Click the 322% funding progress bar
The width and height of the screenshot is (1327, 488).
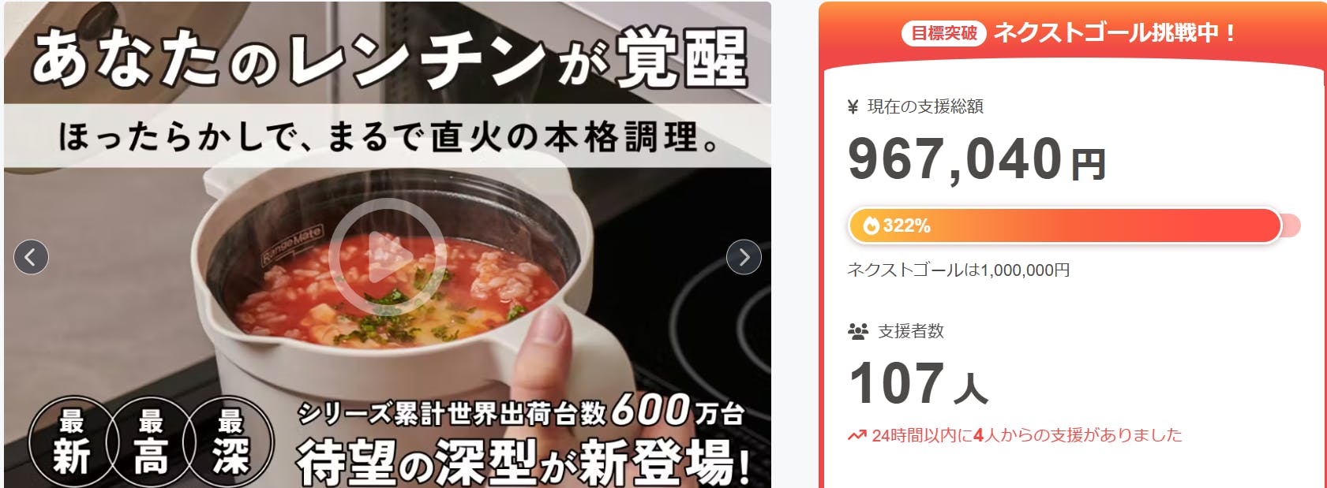[1074, 226]
